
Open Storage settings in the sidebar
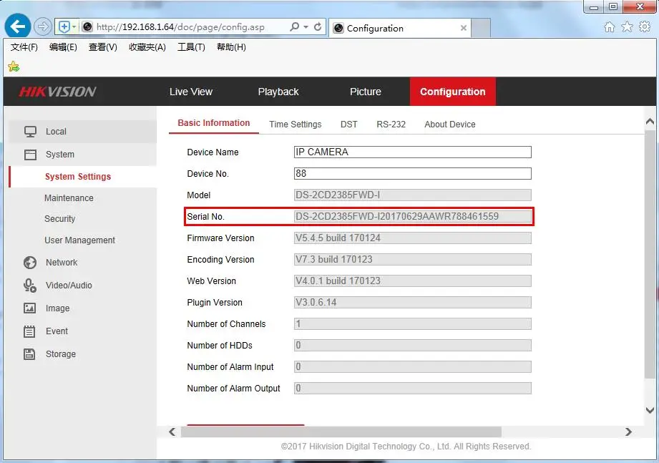[x=61, y=354]
